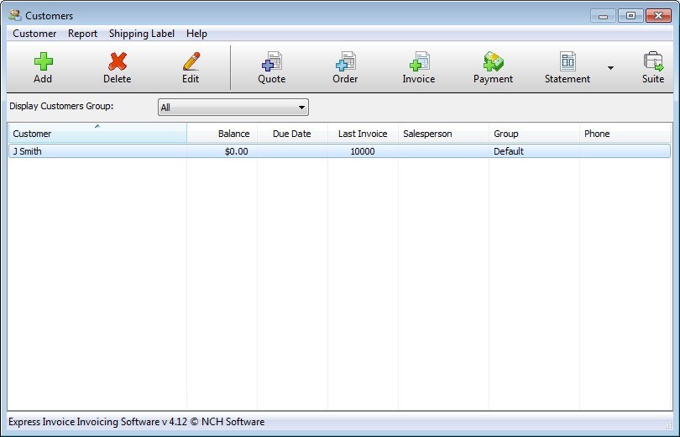Click the red Delete customer icon
Image resolution: width=680 pixels, height=437 pixels.
[117, 61]
